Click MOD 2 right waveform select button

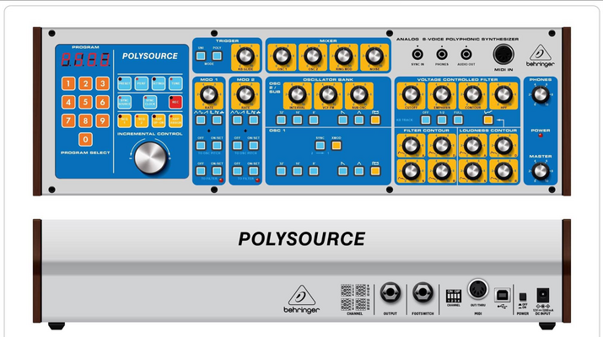pyautogui.click(x=254, y=120)
